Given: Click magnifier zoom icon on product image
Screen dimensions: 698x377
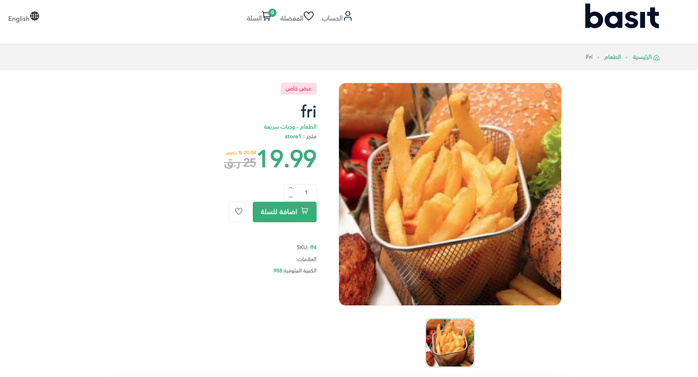Looking at the screenshot, I should [549, 95].
